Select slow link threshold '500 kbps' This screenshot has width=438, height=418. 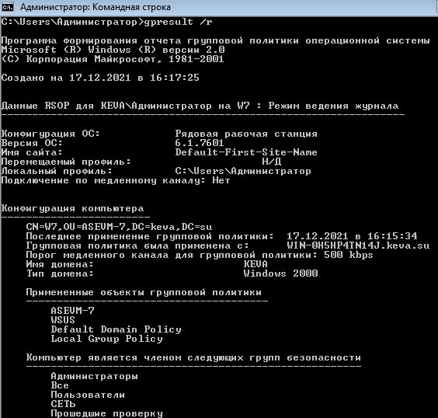[349, 255]
